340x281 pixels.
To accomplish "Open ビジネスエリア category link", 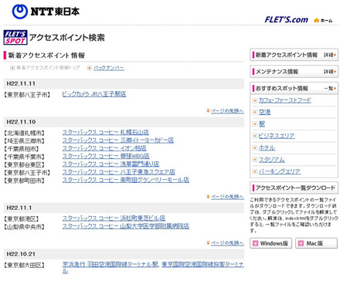I will tap(277, 136).
